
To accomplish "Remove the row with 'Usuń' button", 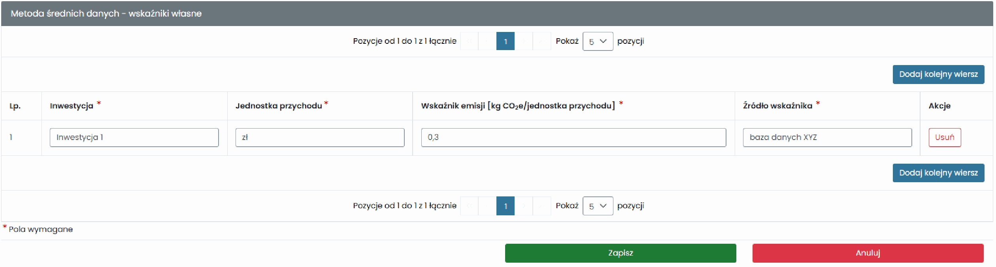I will [x=945, y=138].
